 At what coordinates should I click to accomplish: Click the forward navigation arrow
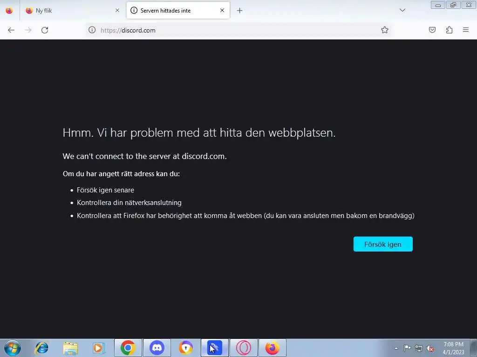28,30
